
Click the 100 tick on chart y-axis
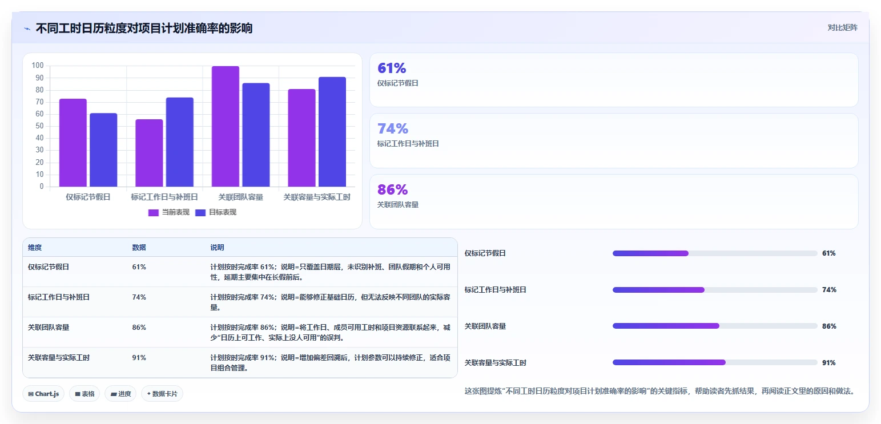(38, 66)
